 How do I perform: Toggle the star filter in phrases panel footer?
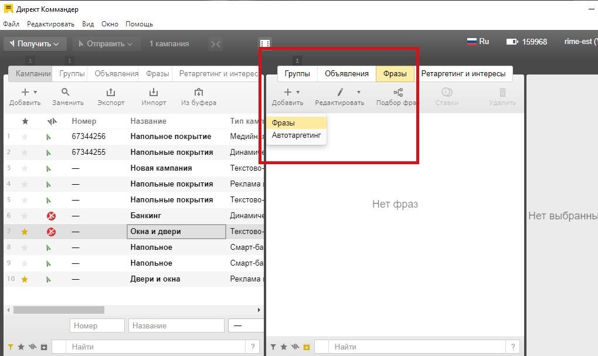click(284, 347)
